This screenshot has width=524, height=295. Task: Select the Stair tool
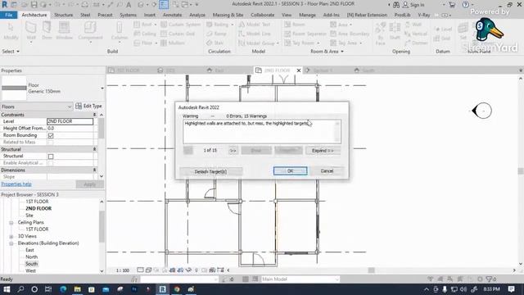pos(215,43)
